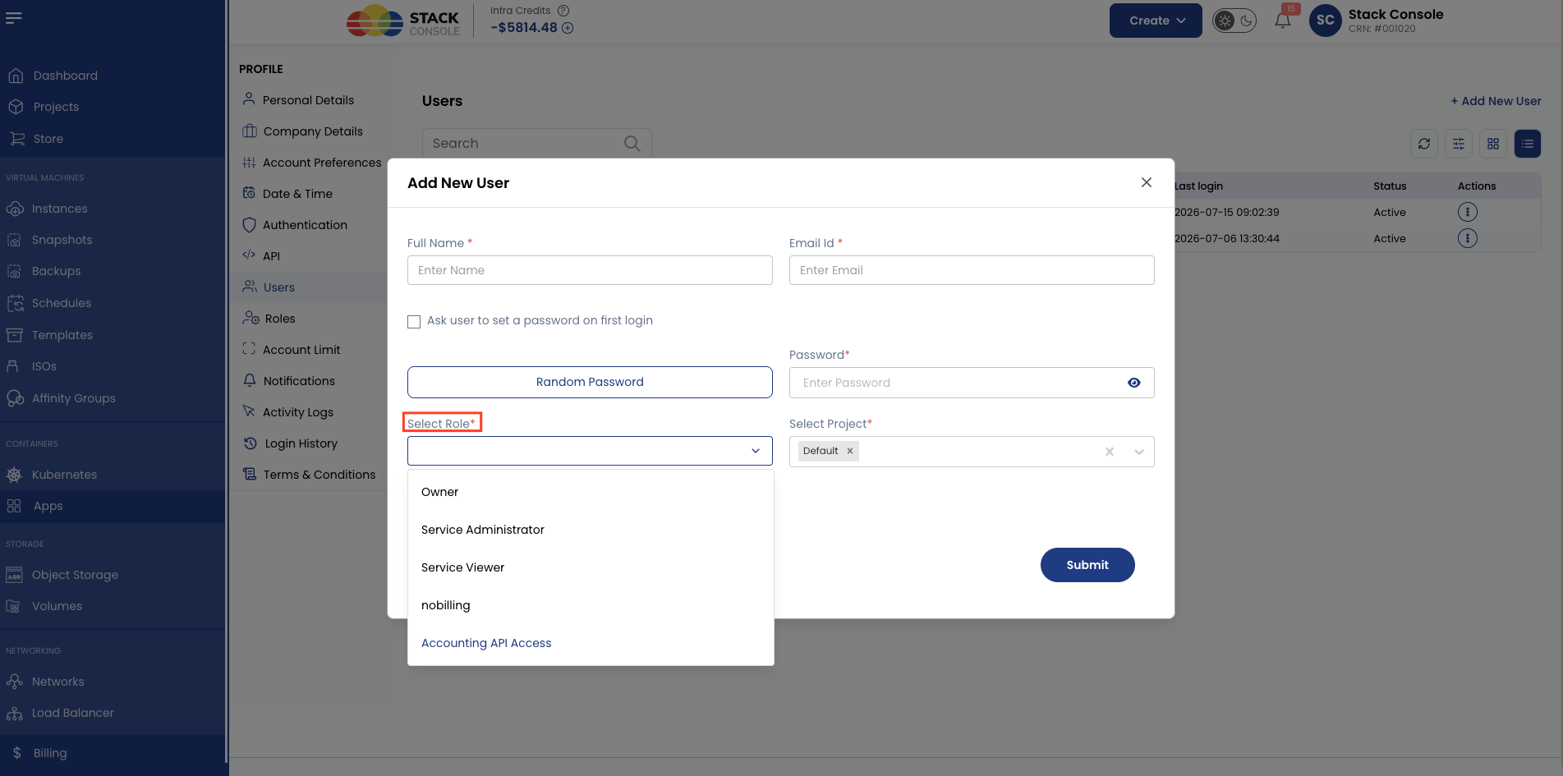The height and width of the screenshot is (776, 1563).
Task: Click the Backups icon in sidebar
Action: (14, 271)
